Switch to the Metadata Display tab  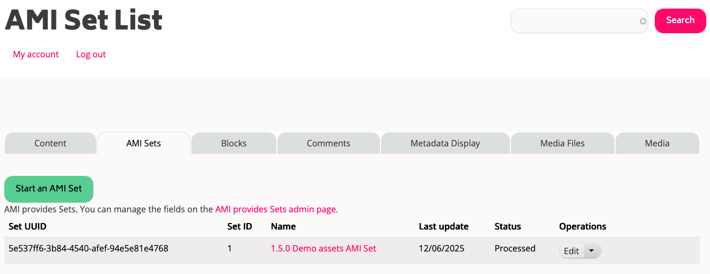click(x=445, y=143)
